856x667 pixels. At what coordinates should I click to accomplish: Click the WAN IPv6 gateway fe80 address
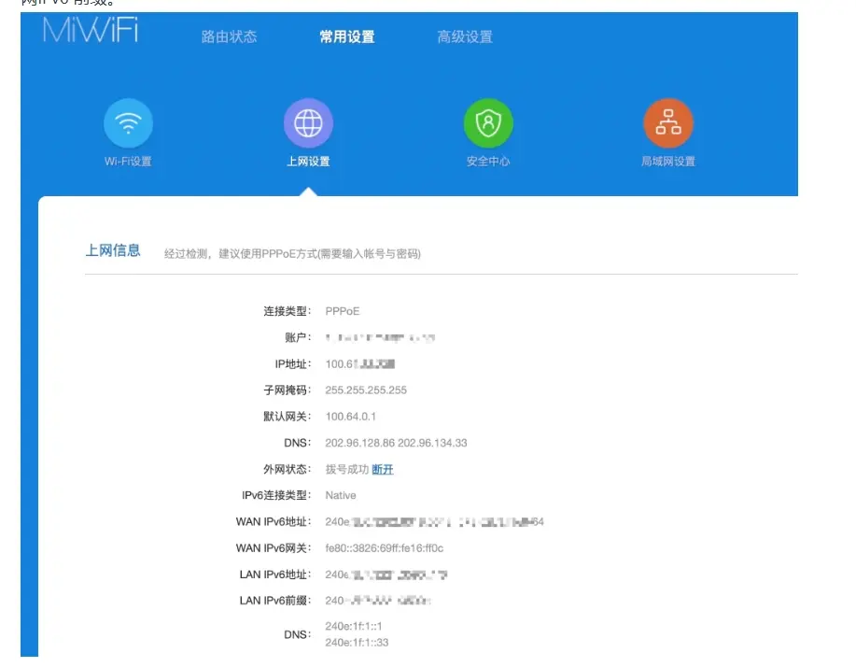point(385,548)
